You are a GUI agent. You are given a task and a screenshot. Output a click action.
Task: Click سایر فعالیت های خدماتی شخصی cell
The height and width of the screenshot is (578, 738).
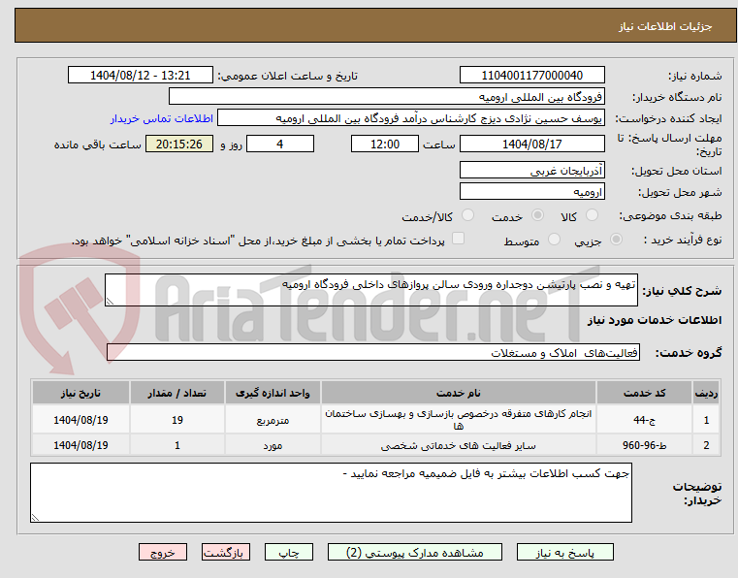point(459,445)
